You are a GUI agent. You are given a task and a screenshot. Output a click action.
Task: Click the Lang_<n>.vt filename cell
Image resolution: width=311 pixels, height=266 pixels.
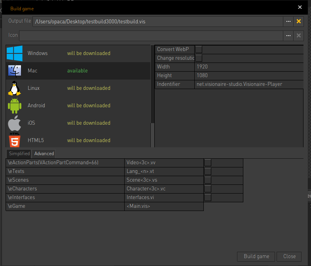164,171
